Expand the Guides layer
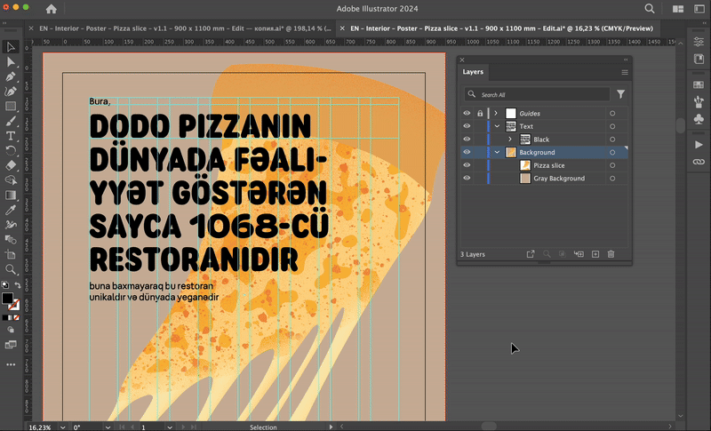Screen dimensions: 711x431 pyautogui.click(x=496, y=113)
